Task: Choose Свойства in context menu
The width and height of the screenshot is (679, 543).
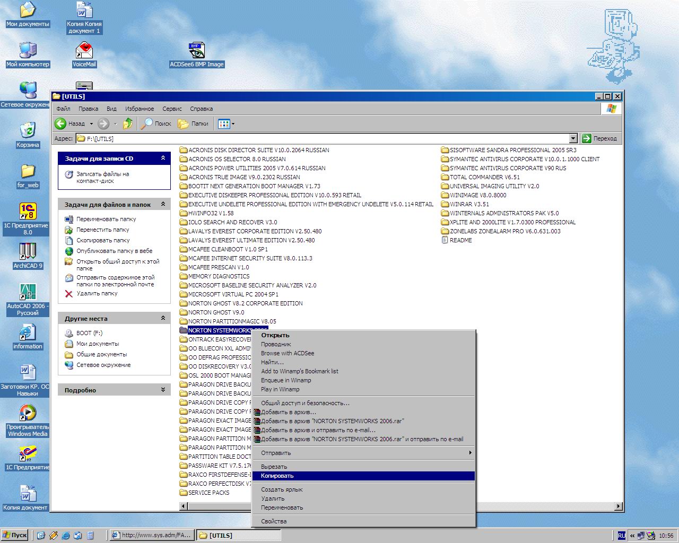Action: pos(363,521)
